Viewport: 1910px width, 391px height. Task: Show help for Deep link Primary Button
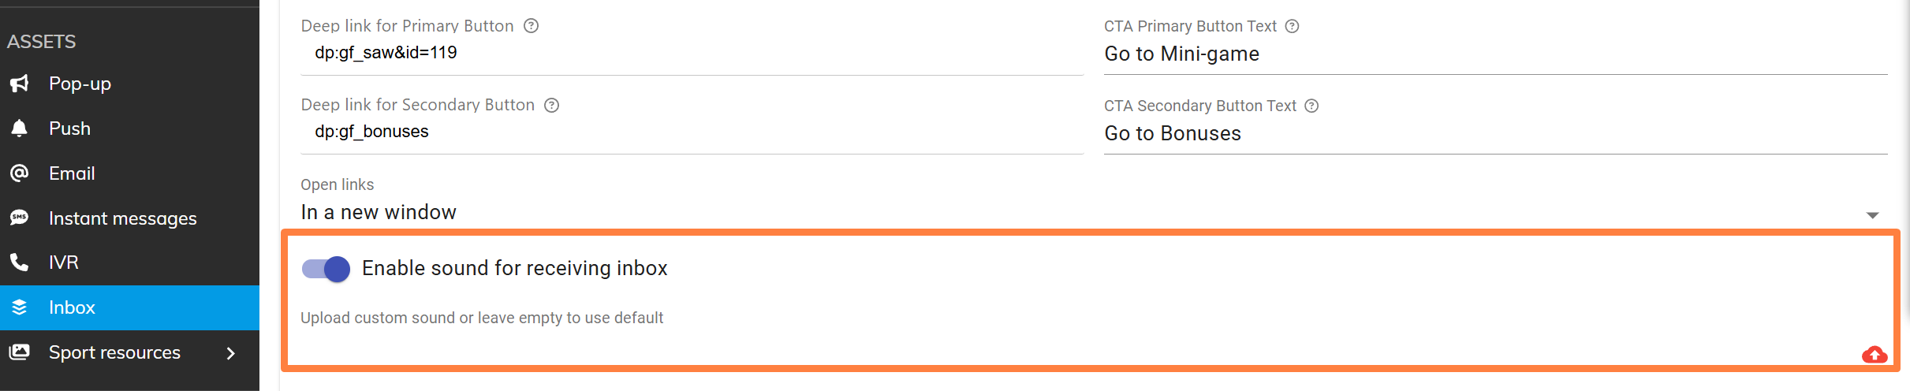532,26
